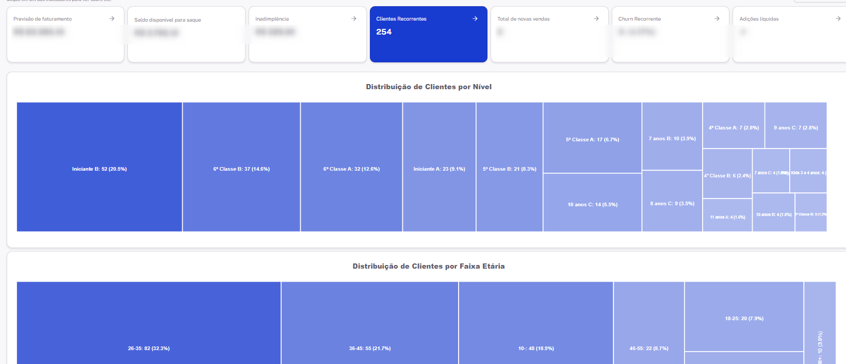Click arrow icon on Previsão de faturamento card
The width and height of the screenshot is (846, 364).
point(112,19)
